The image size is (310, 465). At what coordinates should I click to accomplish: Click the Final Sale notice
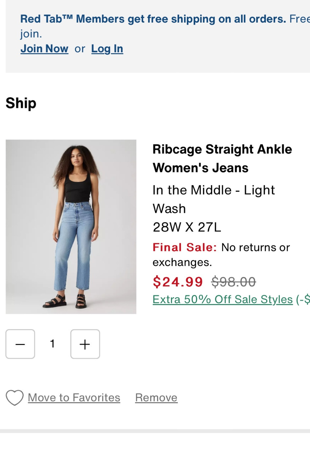click(184, 247)
